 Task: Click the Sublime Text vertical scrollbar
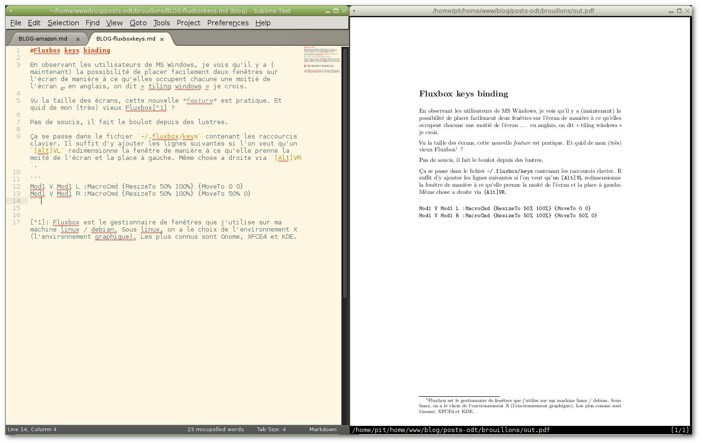tap(345, 173)
